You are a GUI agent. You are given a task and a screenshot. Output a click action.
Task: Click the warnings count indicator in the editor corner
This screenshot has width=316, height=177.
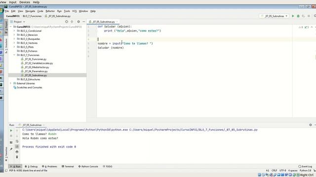coord(301,28)
